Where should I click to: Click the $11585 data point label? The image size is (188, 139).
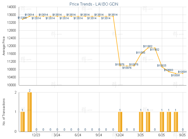coord(140,53)
